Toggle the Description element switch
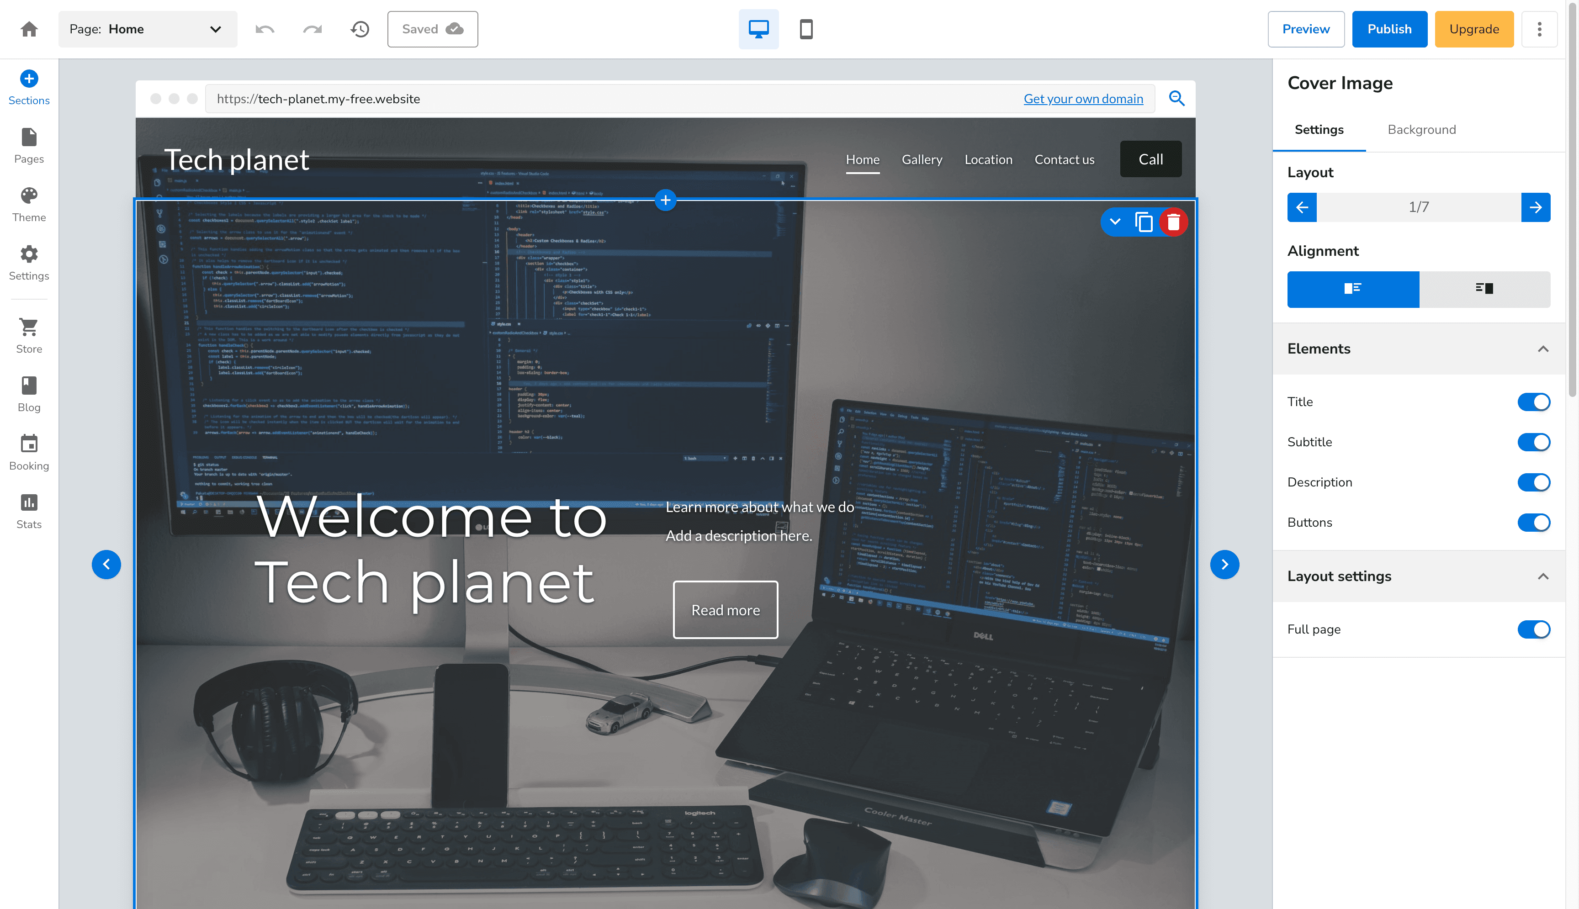This screenshot has height=909, width=1579. pyautogui.click(x=1533, y=482)
